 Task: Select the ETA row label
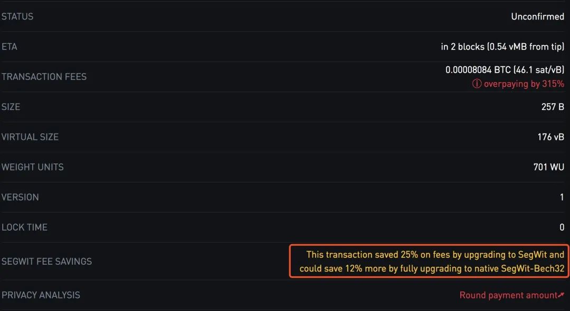[x=9, y=47]
